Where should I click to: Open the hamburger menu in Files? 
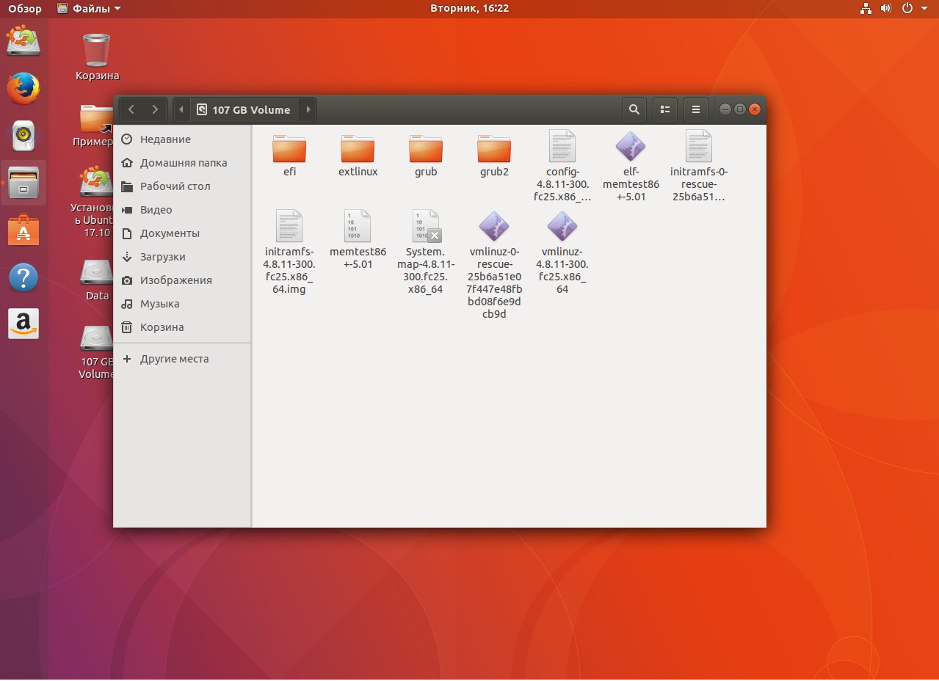pos(696,110)
